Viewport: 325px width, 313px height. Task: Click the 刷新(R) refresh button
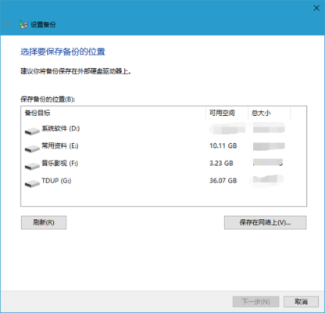click(44, 222)
